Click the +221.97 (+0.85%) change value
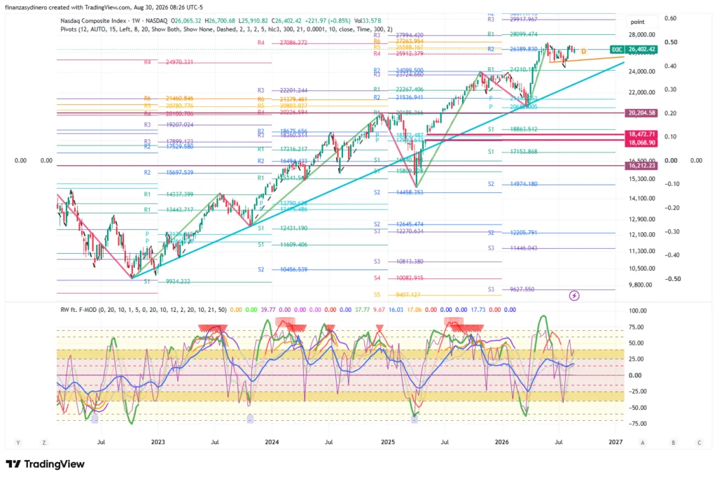Screen dimensions: 717x479 tap(327, 21)
